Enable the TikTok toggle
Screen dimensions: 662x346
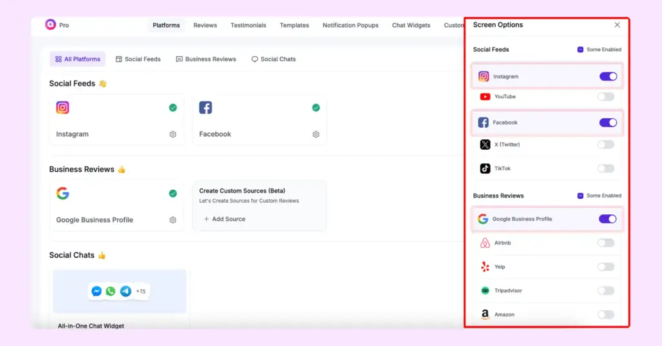(x=606, y=168)
